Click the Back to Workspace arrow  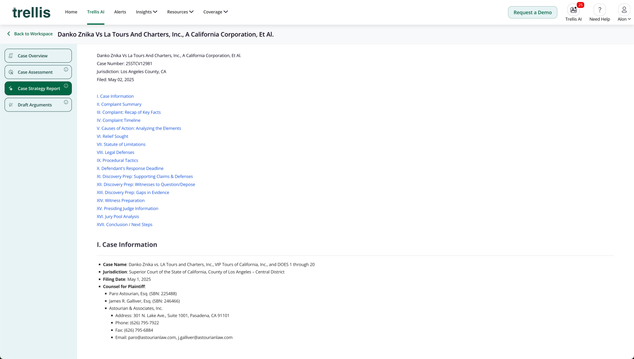click(9, 34)
